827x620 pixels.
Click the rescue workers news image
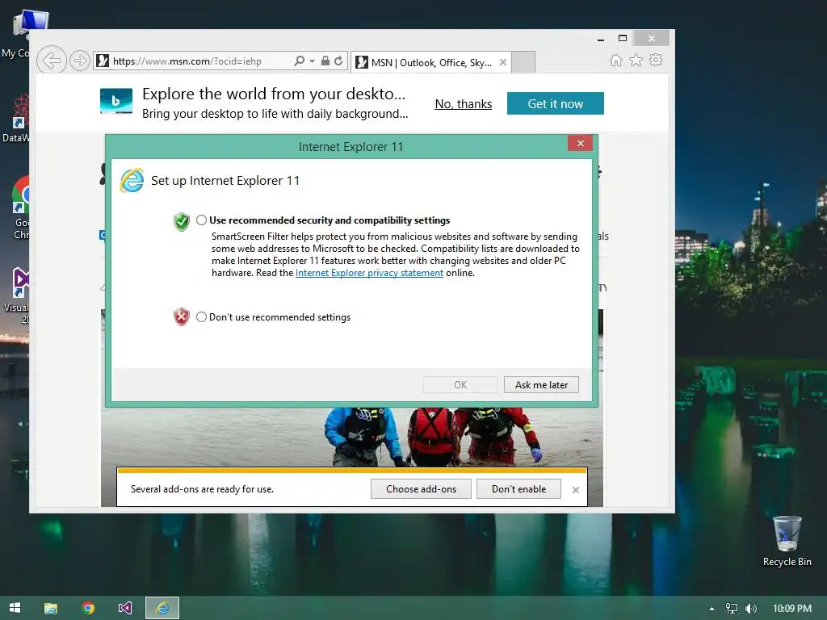(352, 438)
